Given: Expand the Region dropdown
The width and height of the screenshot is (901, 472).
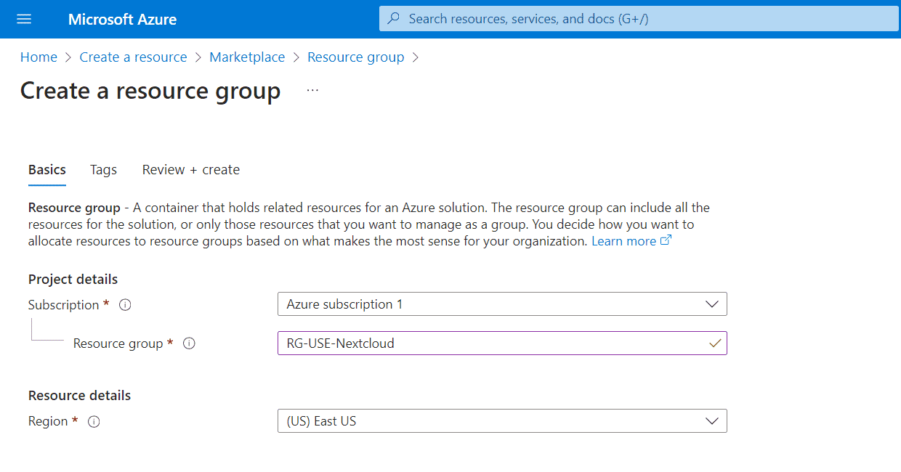Looking at the screenshot, I should coord(712,421).
